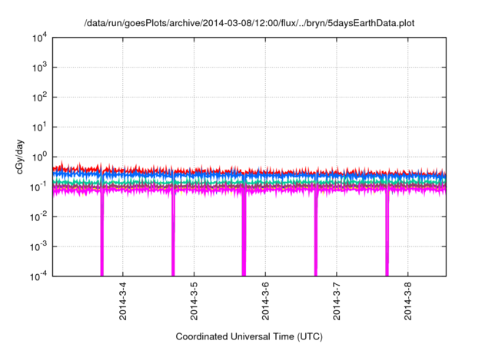Image resolution: width=492 pixels, height=344 pixels.
Task: Select the 10^2 y-axis tick label
Action: pyautogui.click(x=39, y=97)
